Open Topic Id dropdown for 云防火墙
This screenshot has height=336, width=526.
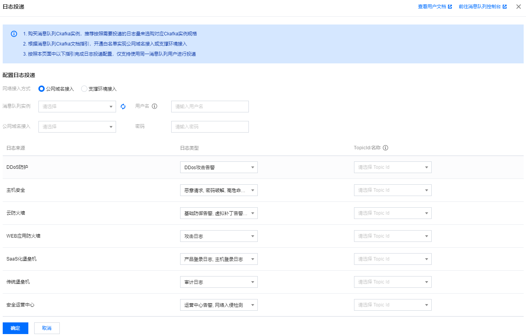pyautogui.click(x=393, y=213)
